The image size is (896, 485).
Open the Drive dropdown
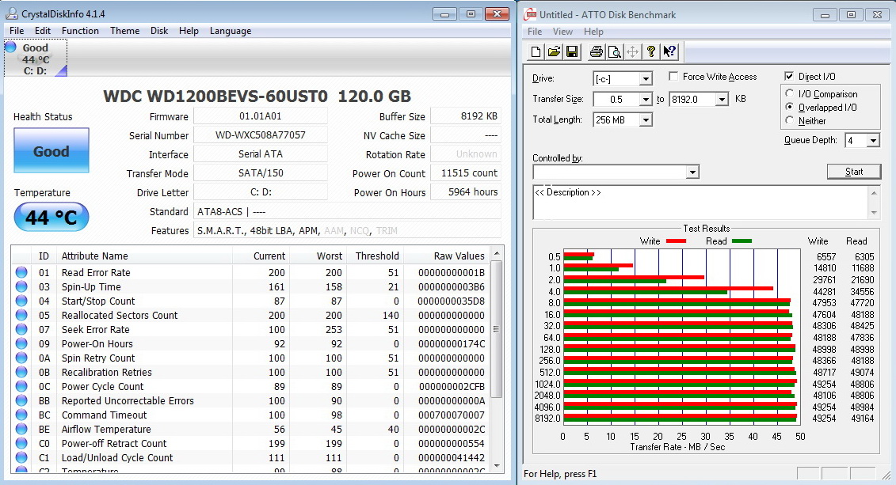click(646, 79)
